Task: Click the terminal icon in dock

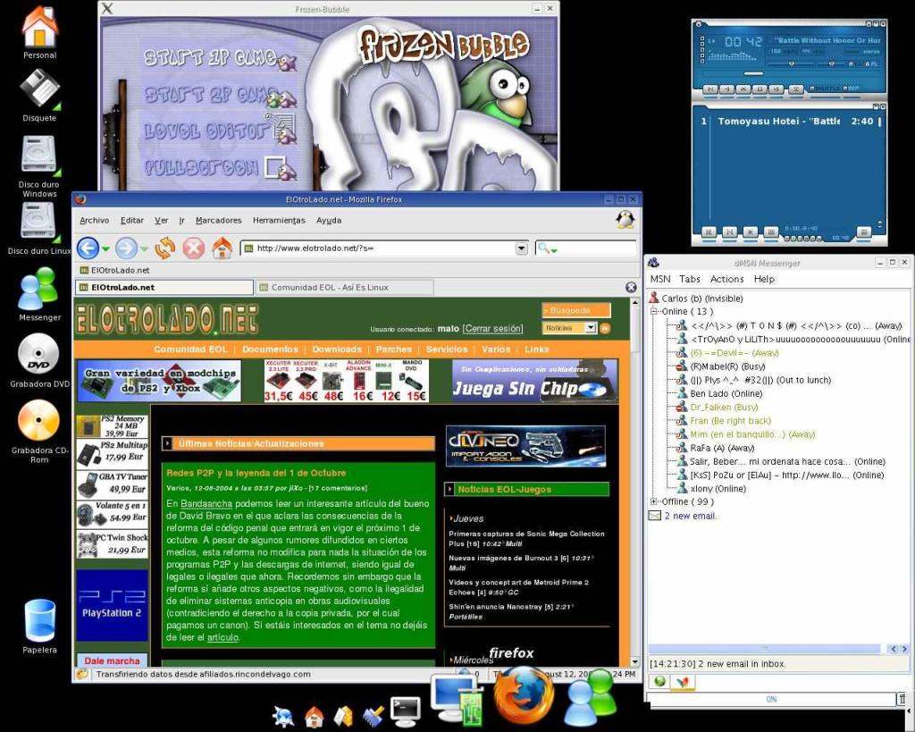Action: click(x=405, y=711)
